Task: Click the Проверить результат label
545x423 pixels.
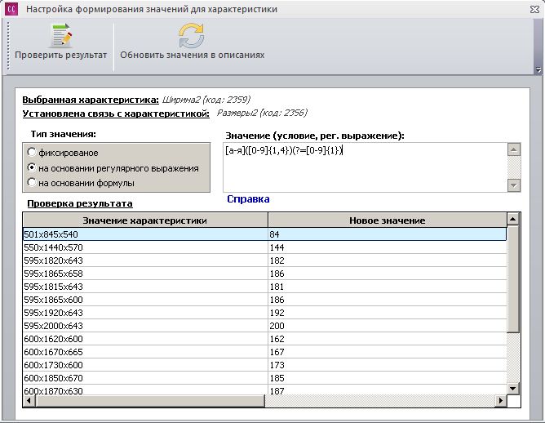Action: click(x=61, y=55)
